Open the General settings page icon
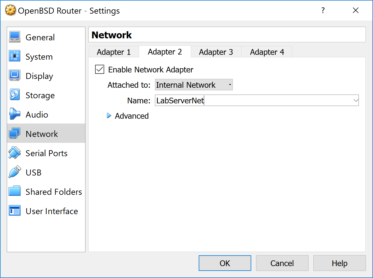Image resolution: width=373 pixels, height=278 pixels. tap(14, 37)
